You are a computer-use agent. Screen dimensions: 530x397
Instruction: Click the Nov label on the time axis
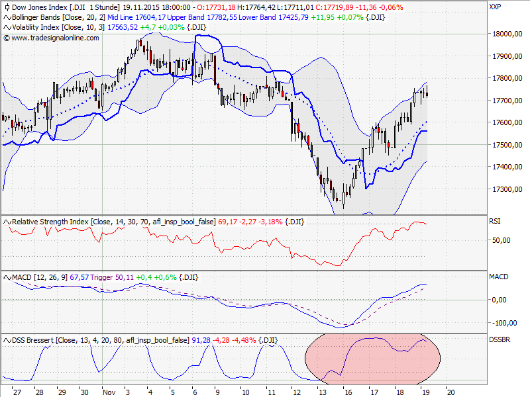108,392
